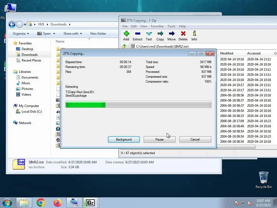
Task: Open the Tools menu in 7-Zip
Action: [171, 26]
